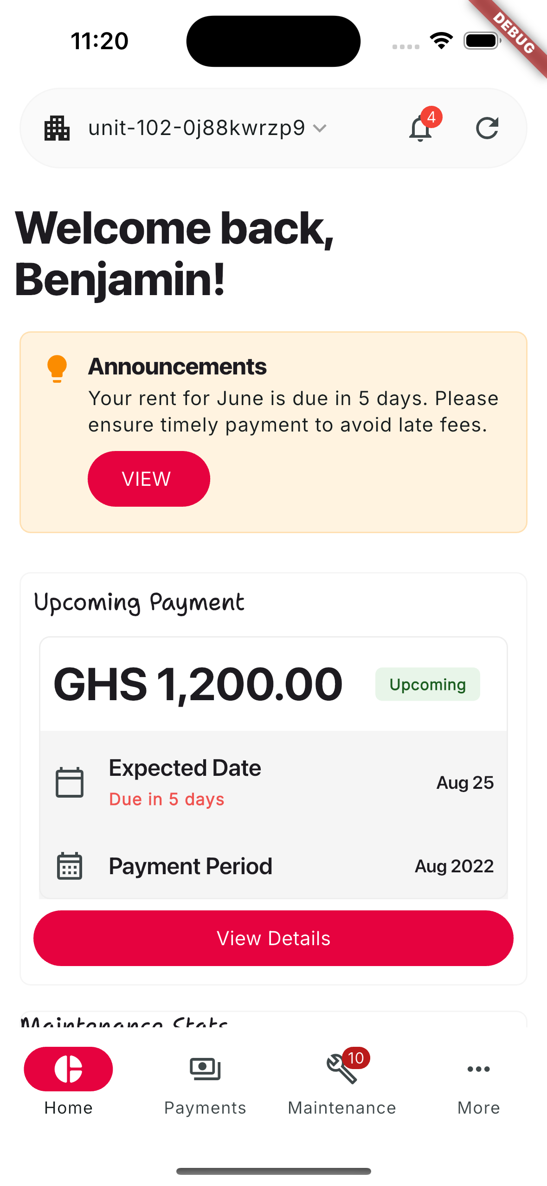Tap the announcements lightbulb icon
This screenshot has width=547, height=1186.
(57, 369)
